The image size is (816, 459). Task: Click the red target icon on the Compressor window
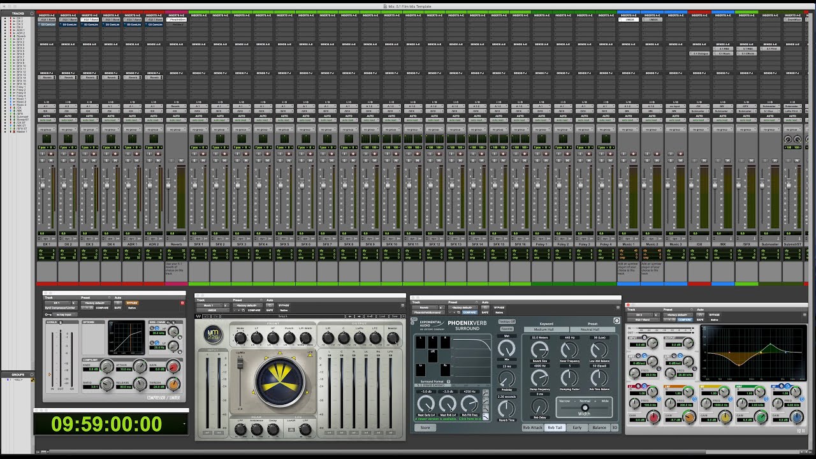182,303
